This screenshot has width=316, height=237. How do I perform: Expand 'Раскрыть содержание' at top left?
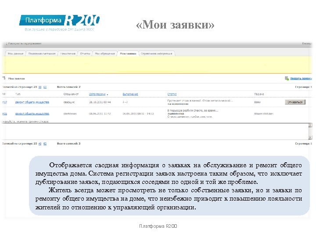24,43
